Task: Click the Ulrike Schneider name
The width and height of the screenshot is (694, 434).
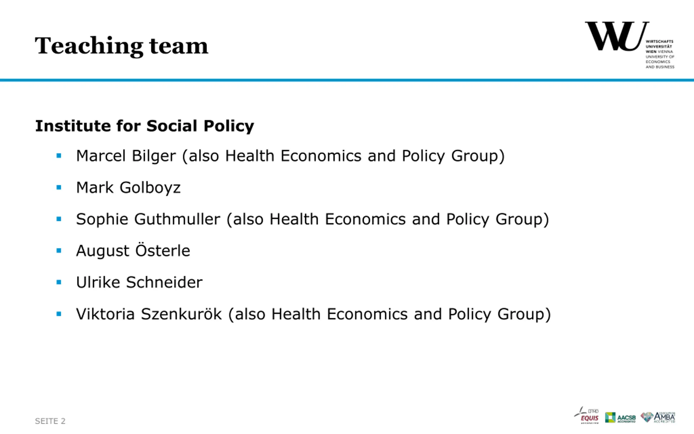Action: pyautogui.click(x=139, y=282)
